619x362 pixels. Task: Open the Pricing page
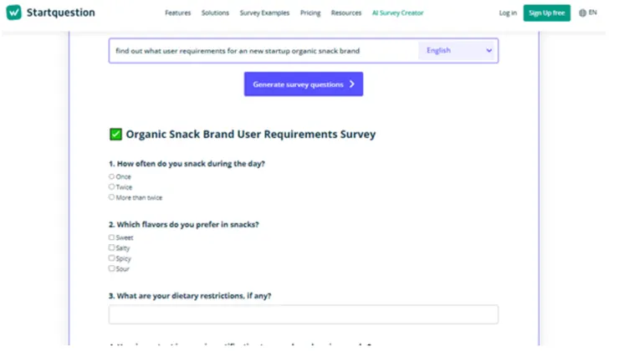(310, 13)
